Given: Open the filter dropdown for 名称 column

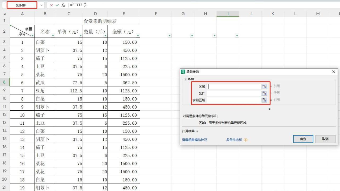Looking at the screenshot, I should point(53,36).
